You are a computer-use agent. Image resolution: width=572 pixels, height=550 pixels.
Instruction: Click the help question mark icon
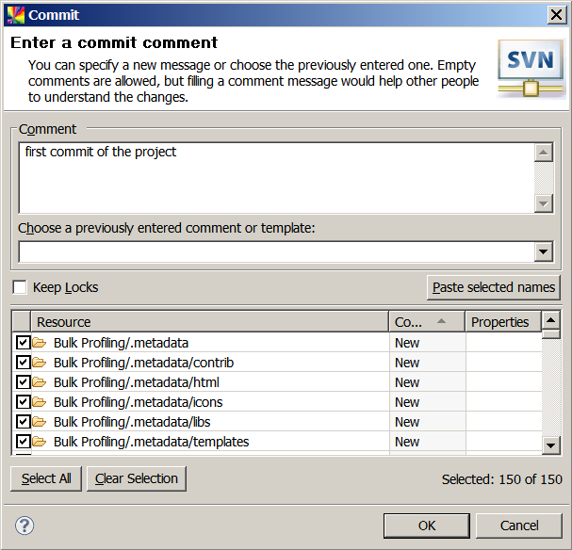(25, 526)
